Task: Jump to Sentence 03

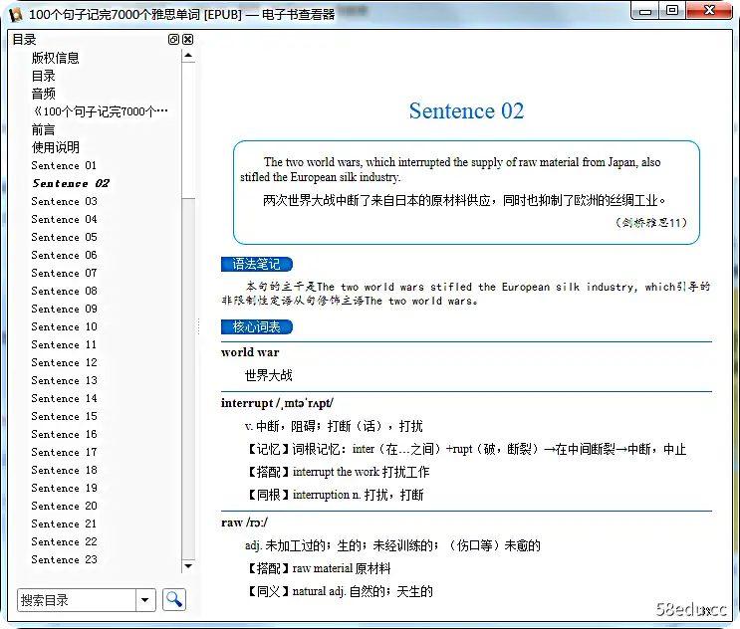Action: point(64,201)
